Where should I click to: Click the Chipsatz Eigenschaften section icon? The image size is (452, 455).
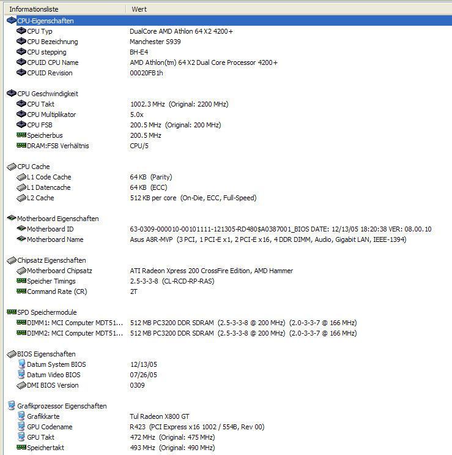tap(12, 260)
